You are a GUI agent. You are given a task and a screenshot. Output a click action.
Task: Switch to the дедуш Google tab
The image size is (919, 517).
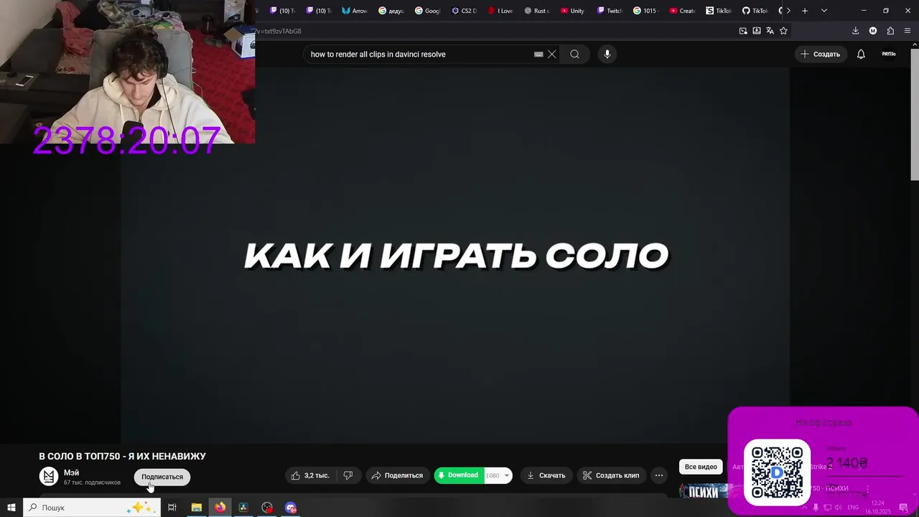[x=391, y=11]
